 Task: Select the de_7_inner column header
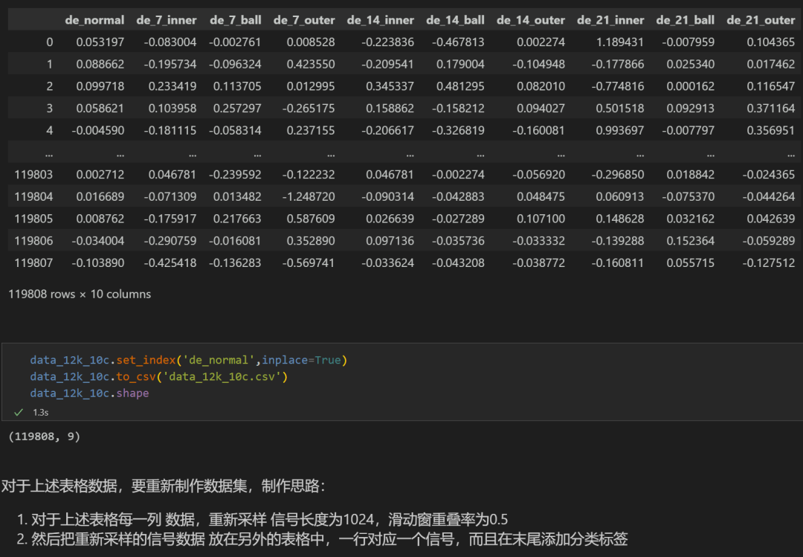[x=167, y=20]
